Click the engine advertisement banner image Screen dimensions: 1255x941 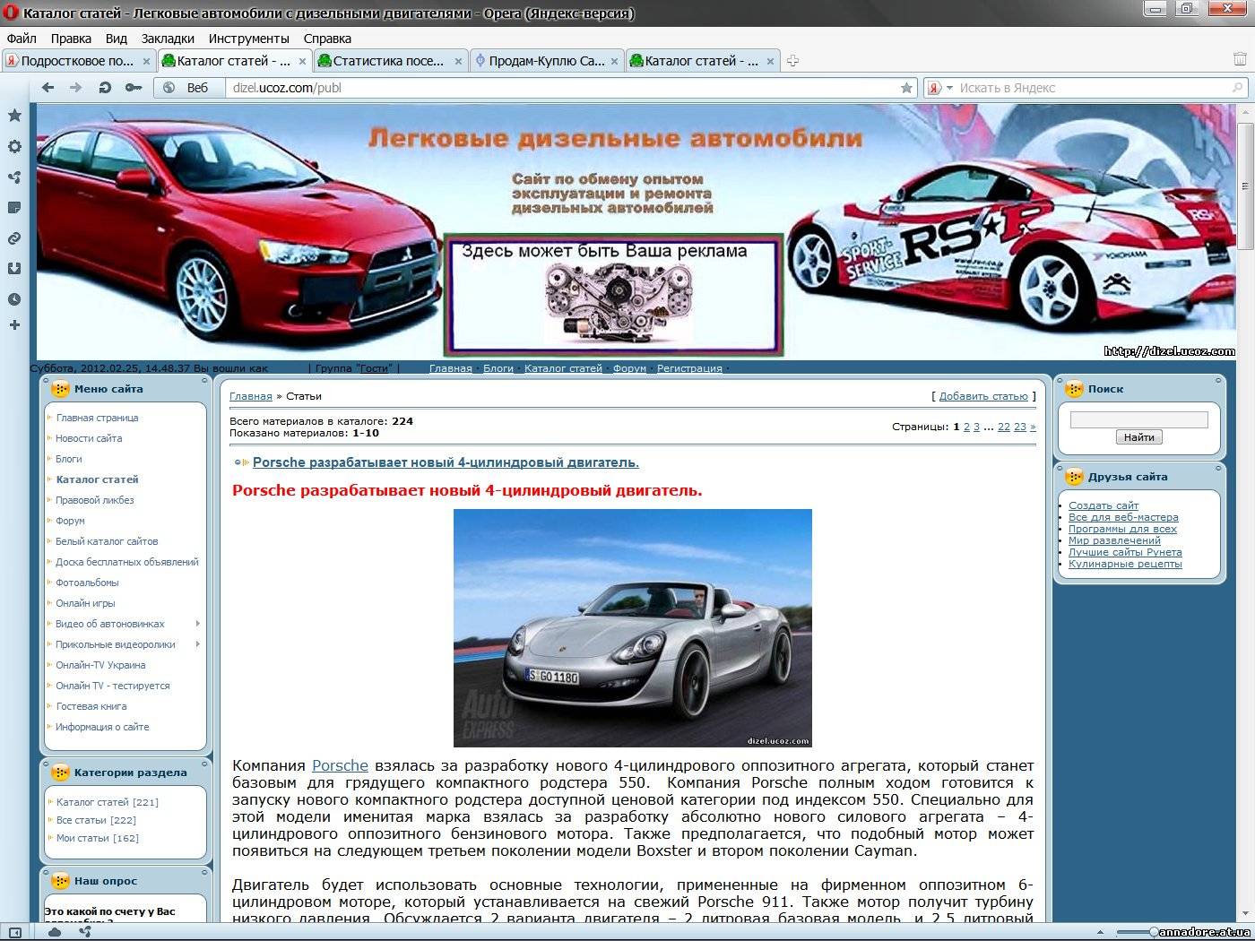point(614,295)
